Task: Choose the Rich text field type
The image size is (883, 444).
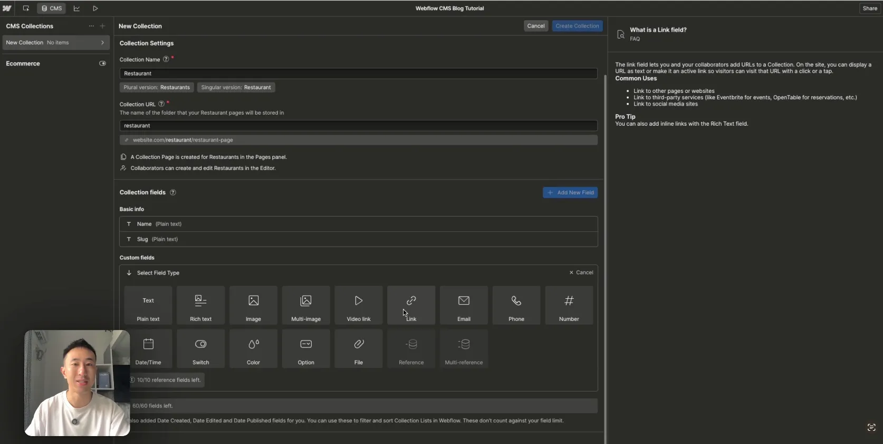Action: 201,305
